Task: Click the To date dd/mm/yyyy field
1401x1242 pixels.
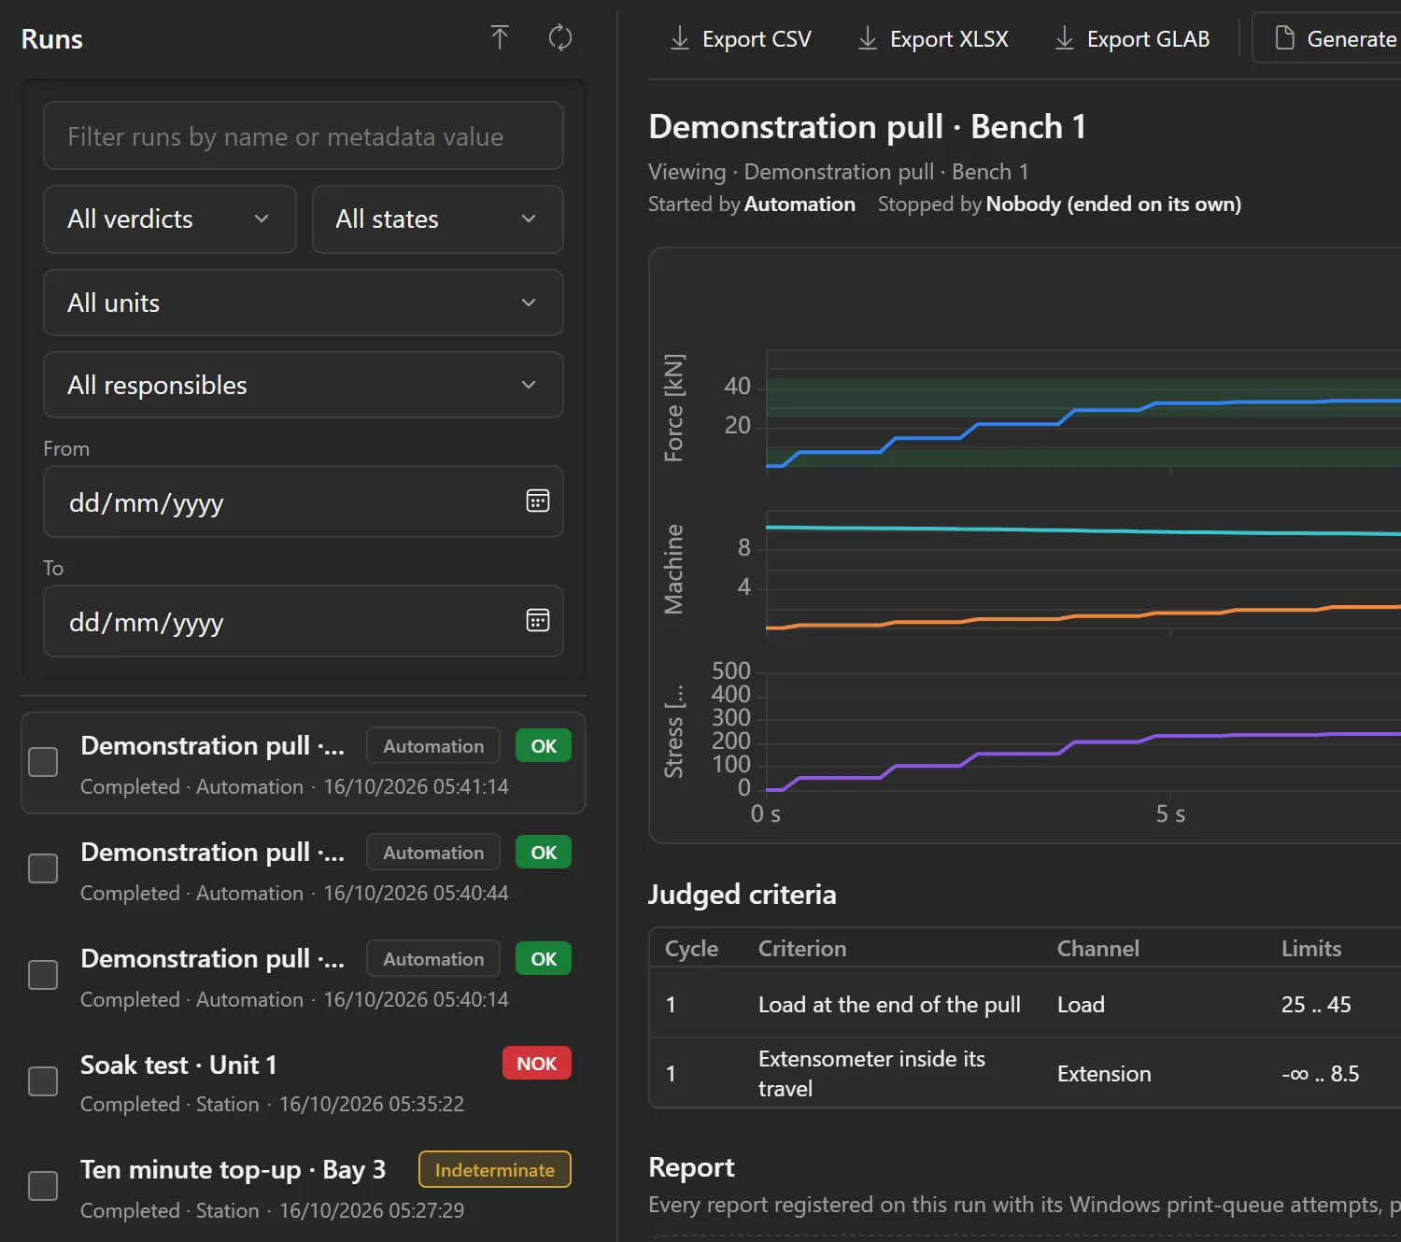Action: coord(304,621)
